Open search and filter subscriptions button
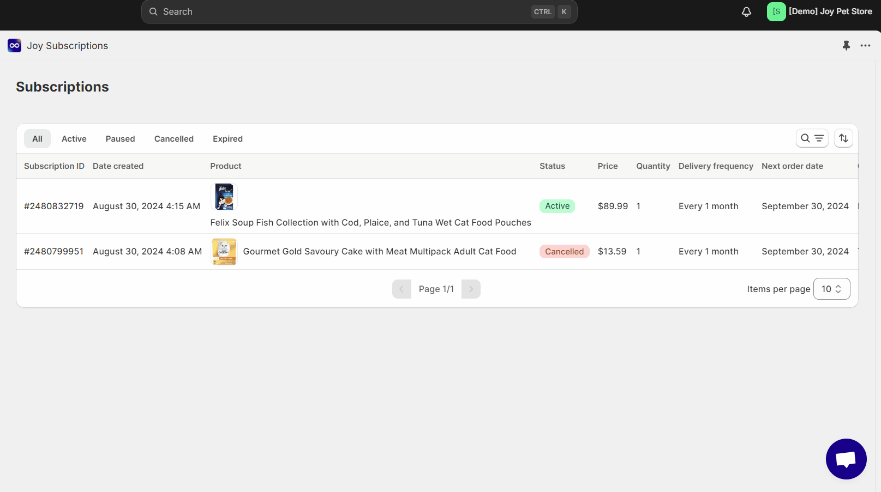Screen dimensions: 881x492 (x=812, y=138)
